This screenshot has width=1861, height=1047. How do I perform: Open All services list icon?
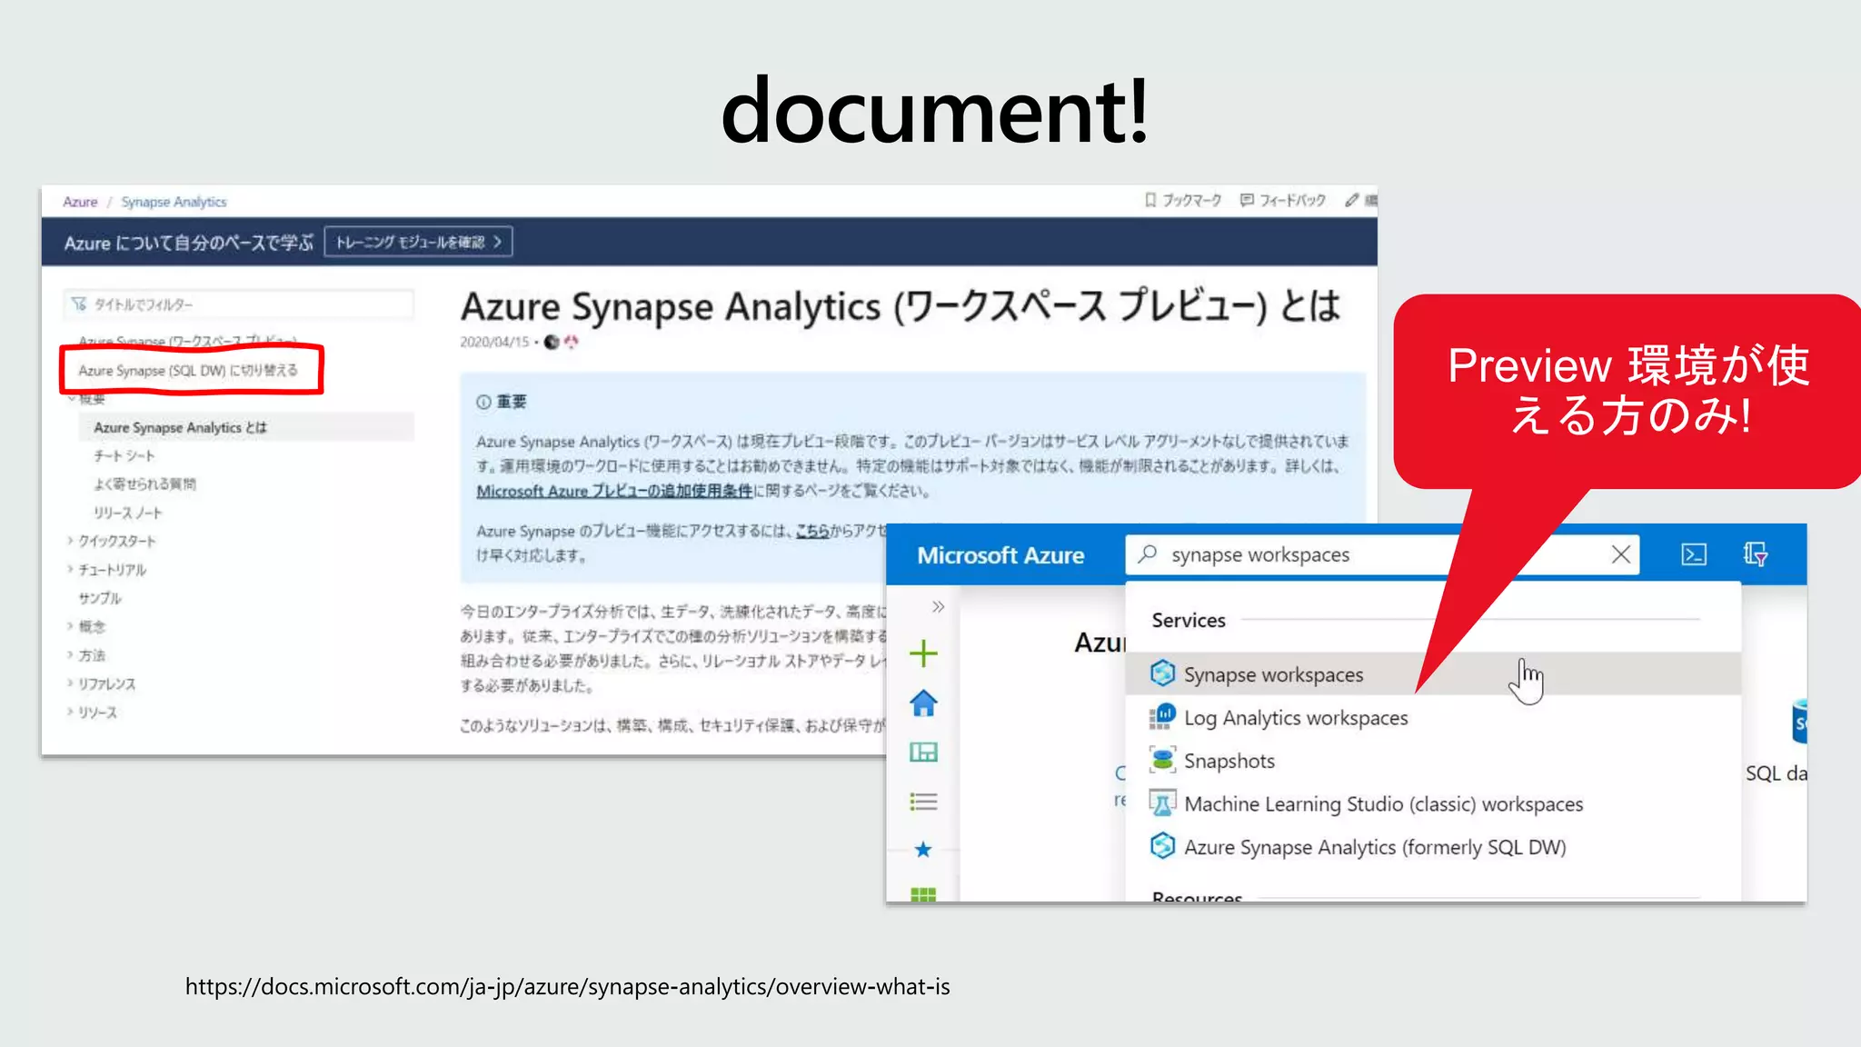(923, 801)
